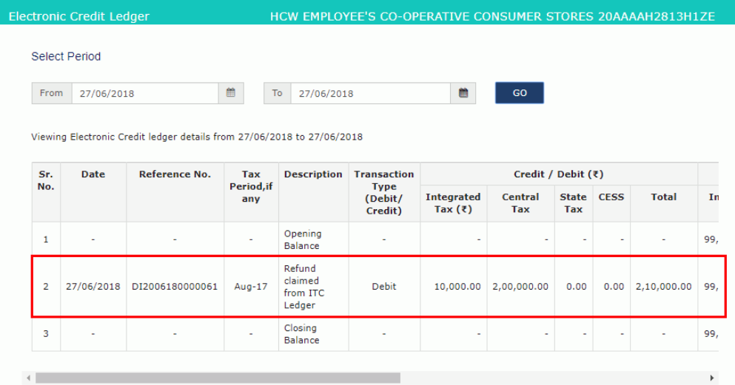The image size is (735, 385).
Task: Click the Electronic Credit Ledger title
Action: tap(78, 16)
